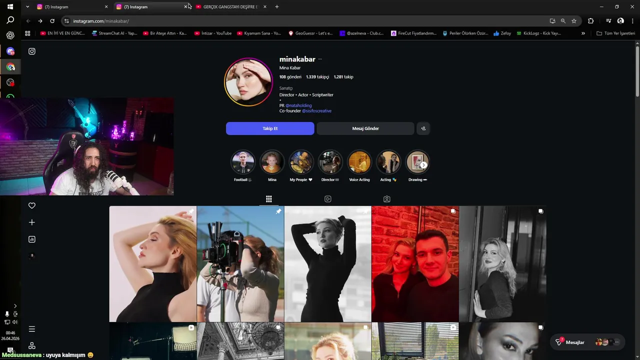The height and width of the screenshot is (360, 640).
Task: Click the similar accounts suggestion button
Action: tap(423, 128)
